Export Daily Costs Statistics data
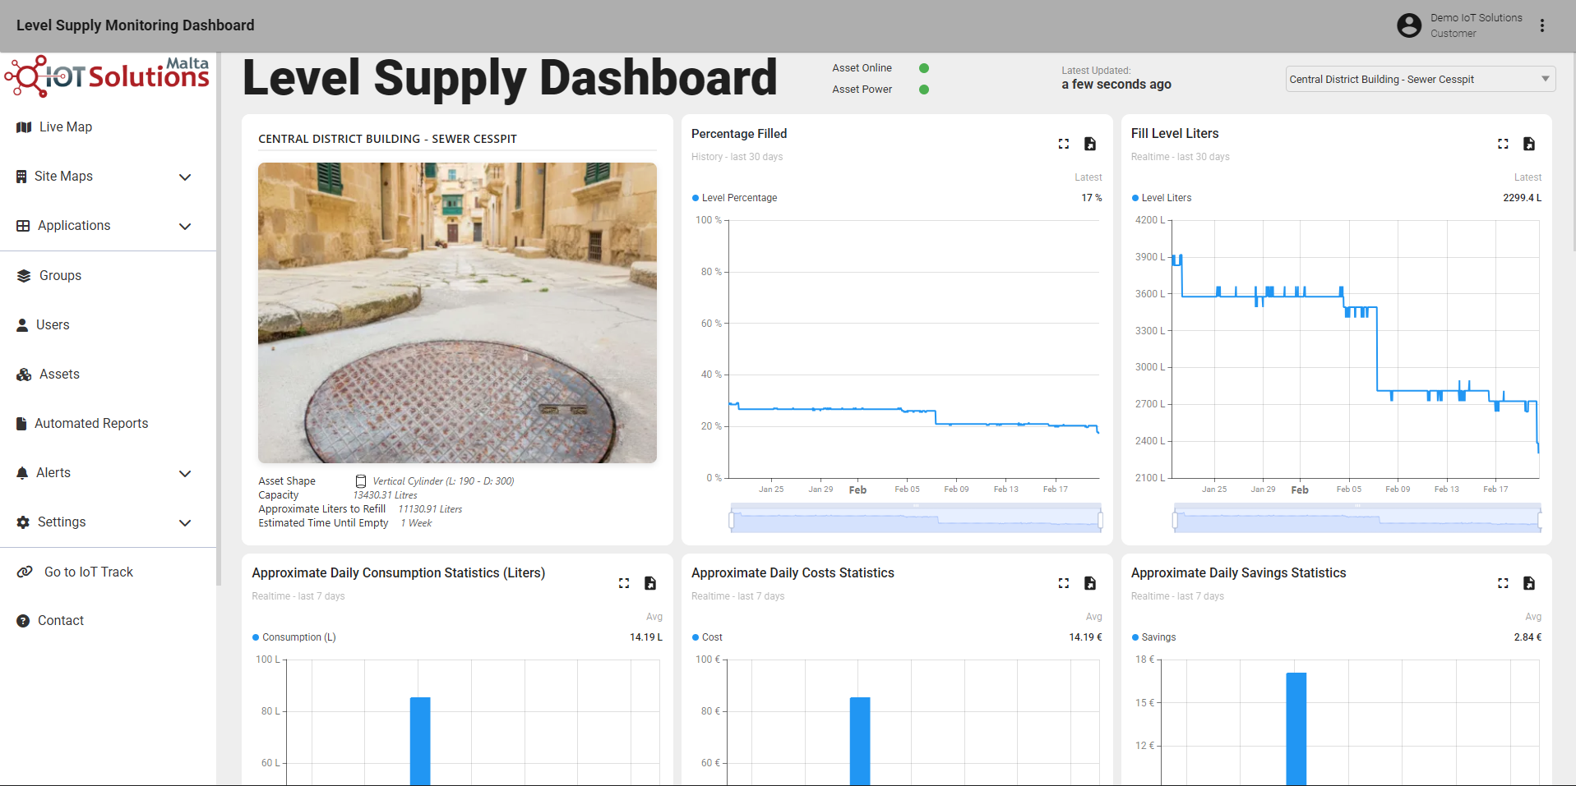This screenshot has width=1576, height=786. tap(1090, 583)
